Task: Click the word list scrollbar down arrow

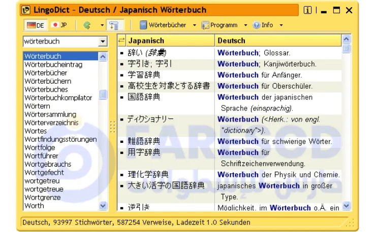Action: (103, 206)
